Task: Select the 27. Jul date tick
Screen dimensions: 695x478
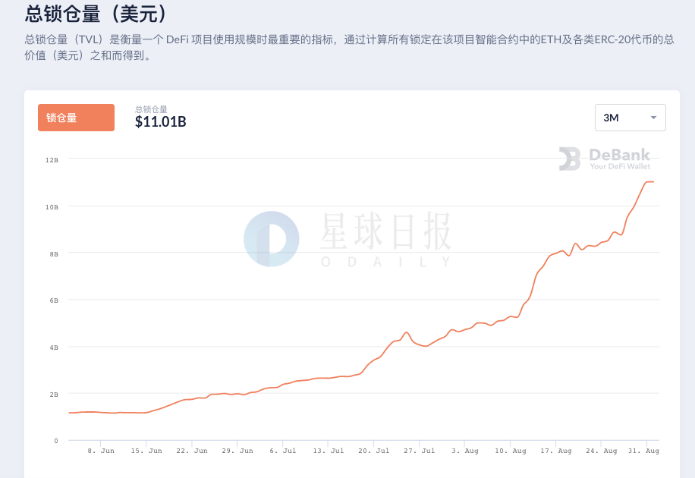Action: coord(420,451)
